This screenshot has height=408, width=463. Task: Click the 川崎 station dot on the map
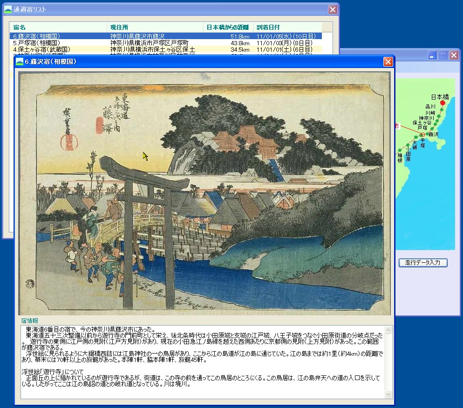click(x=439, y=116)
